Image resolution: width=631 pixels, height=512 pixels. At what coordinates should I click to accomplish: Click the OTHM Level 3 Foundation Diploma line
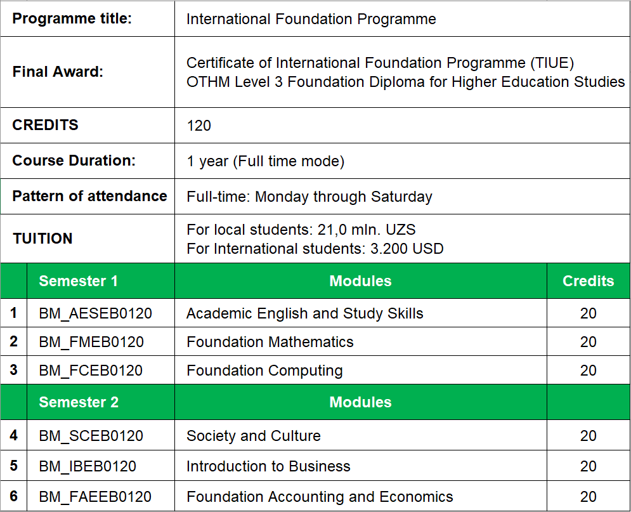point(406,82)
